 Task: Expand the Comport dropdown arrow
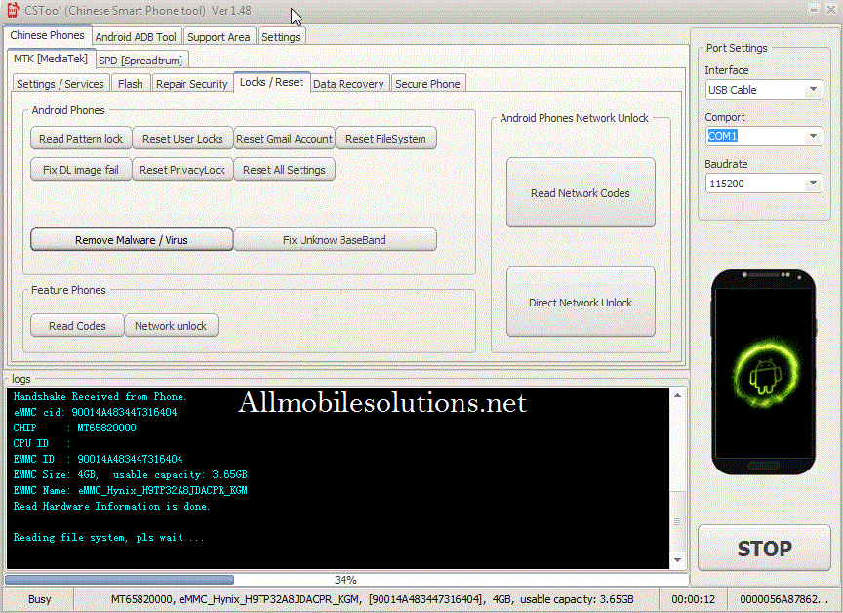point(813,136)
